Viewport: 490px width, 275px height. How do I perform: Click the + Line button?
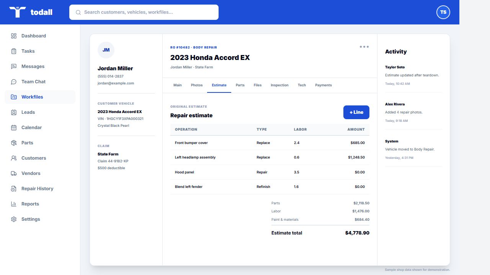pyautogui.click(x=356, y=112)
